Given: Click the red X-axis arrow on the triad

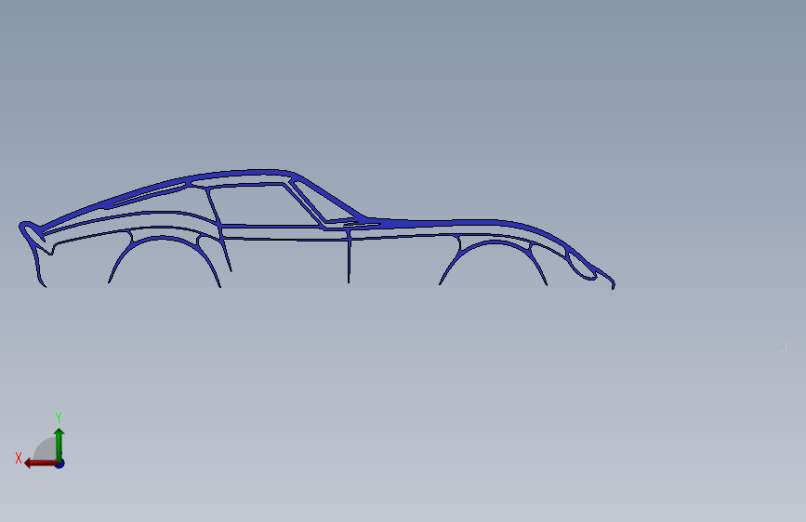Looking at the screenshot, I should coord(40,463).
